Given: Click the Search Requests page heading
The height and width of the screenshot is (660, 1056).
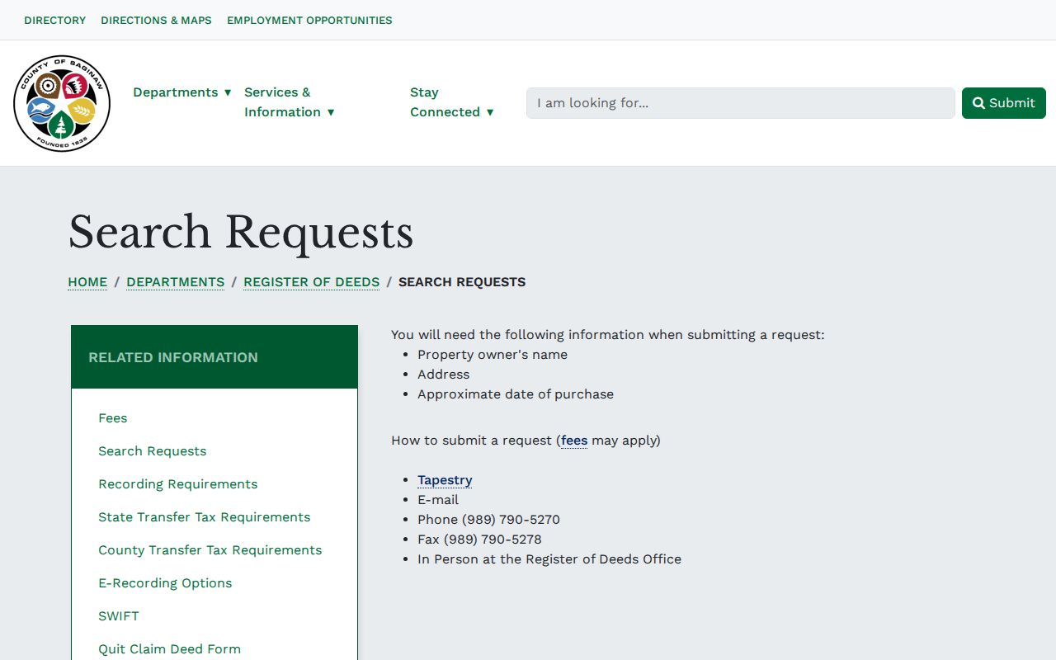Looking at the screenshot, I should pyautogui.click(x=241, y=232).
